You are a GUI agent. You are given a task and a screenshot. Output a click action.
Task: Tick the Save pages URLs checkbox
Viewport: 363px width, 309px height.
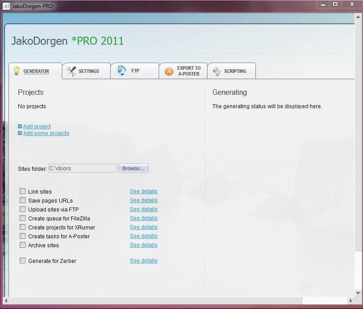[x=22, y=200]
